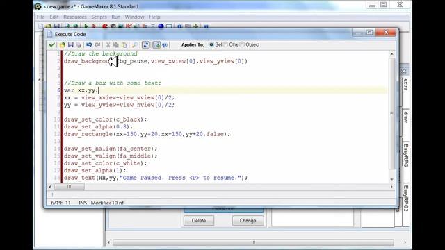Open the Scripts menu
Screen dimensions: 445x250
click(99, 17)
